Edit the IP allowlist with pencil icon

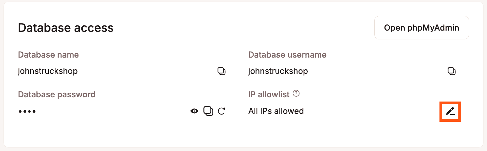[x=450, y=112]
